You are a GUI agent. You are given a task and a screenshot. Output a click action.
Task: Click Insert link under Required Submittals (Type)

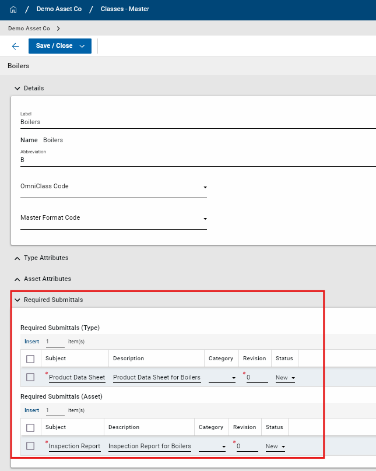[x=31, y=342]
